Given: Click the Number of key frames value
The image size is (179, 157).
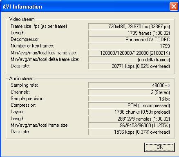Looking at the screenshot, I should 129,46.
